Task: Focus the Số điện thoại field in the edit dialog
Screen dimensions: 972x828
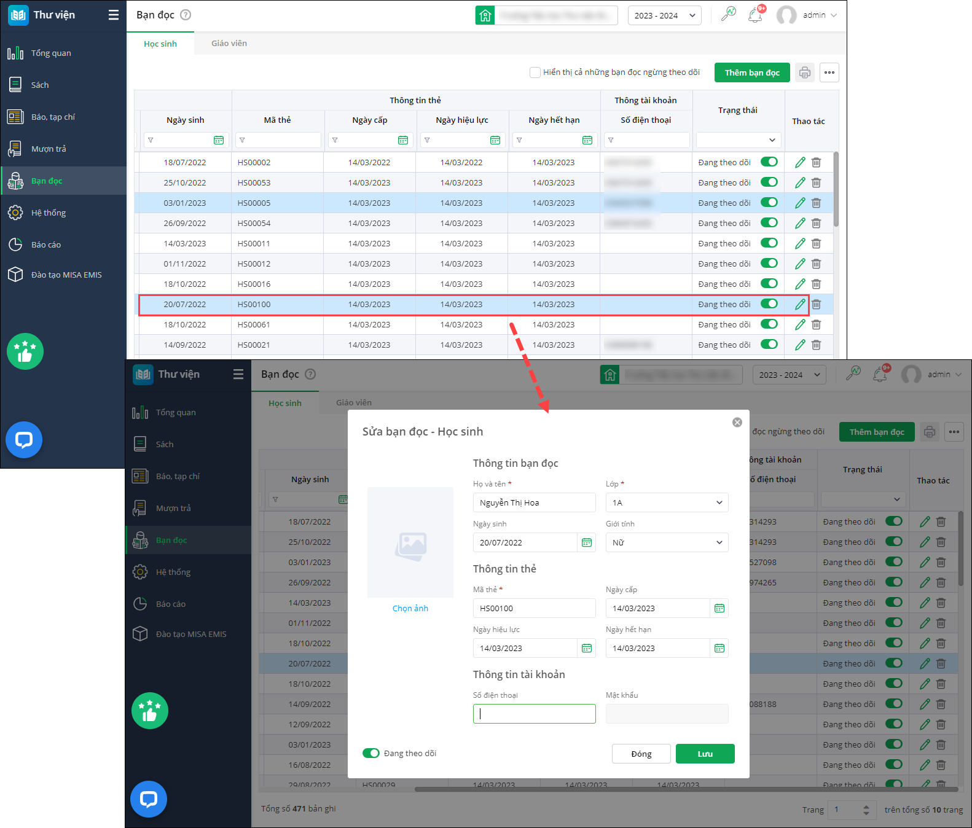Action: 535,714
